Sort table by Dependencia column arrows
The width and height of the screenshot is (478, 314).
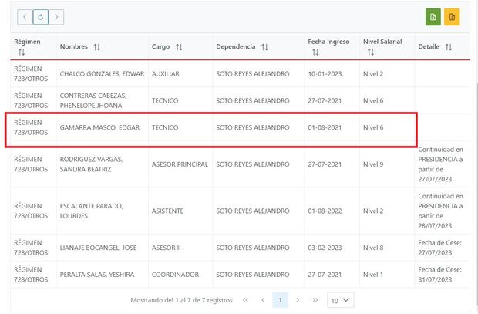click(x=264, y=47)
